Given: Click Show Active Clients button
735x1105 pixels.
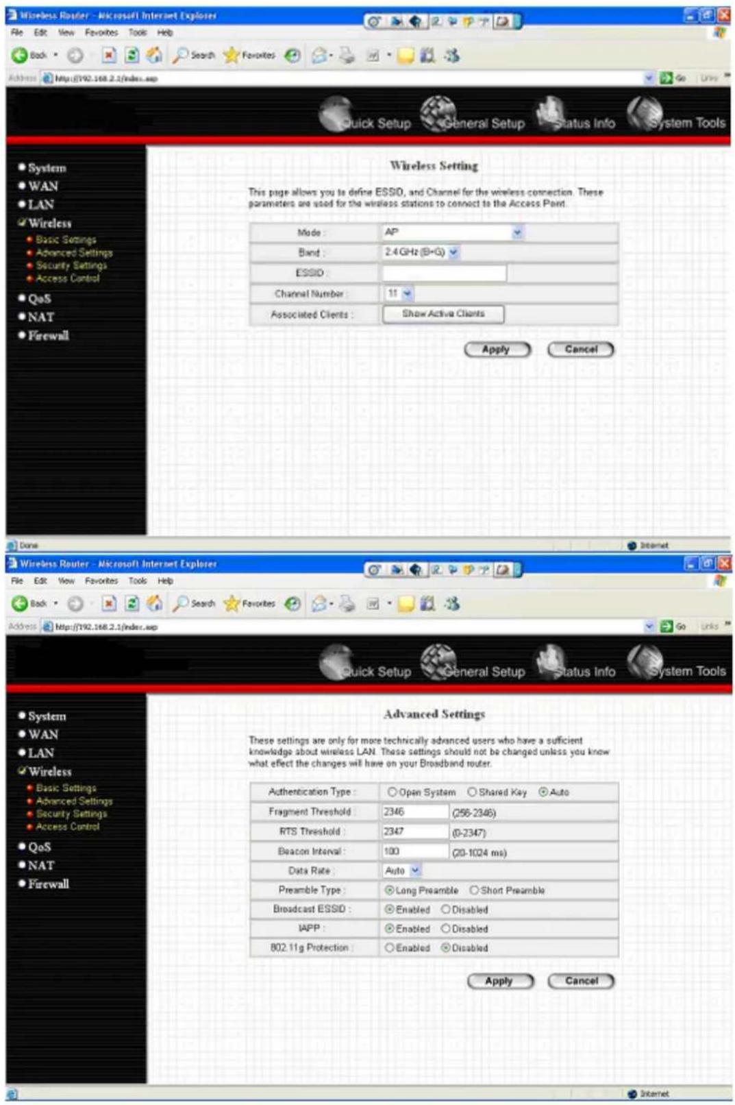Looking at the screenshot, I should [x=443, y=314].
